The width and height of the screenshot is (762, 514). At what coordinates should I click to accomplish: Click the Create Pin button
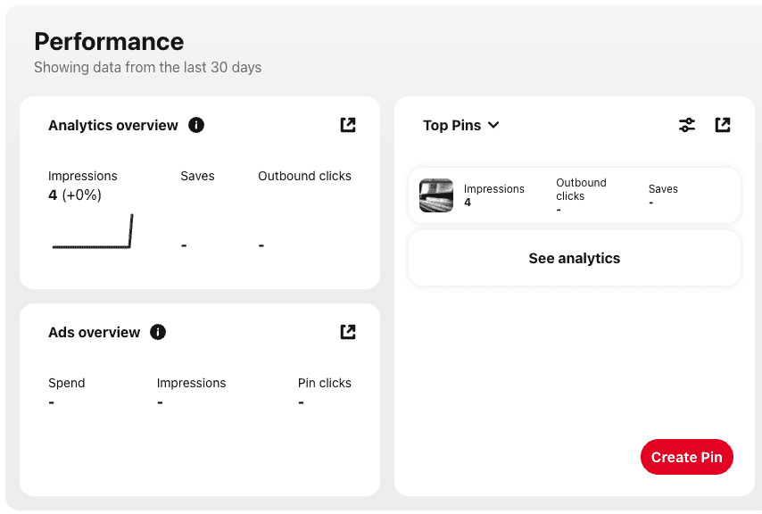pyautogui.click(x=687, y=457)
